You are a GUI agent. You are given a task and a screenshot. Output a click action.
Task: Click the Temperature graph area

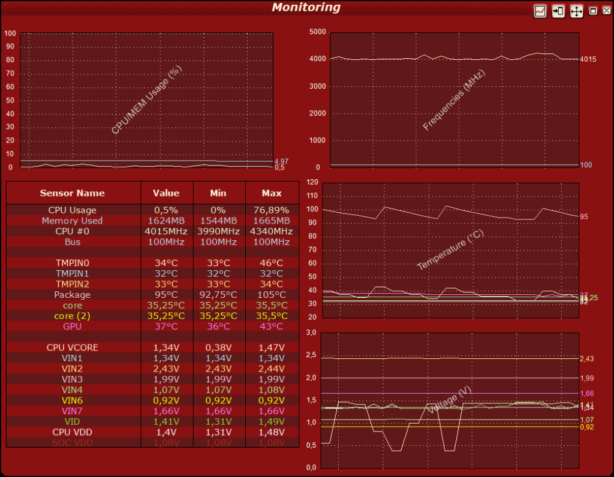point(450,250)
